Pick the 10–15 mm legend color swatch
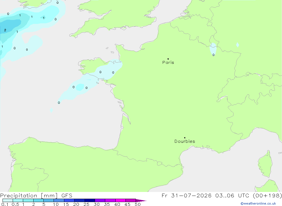 [59, 200]
